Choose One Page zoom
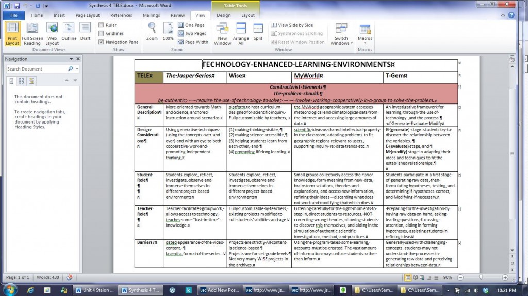 [191, 25]
